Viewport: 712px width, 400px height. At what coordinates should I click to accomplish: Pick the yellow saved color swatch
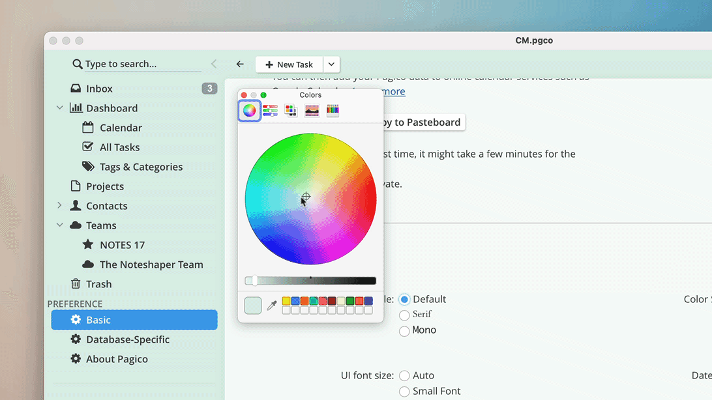point(286,301)
